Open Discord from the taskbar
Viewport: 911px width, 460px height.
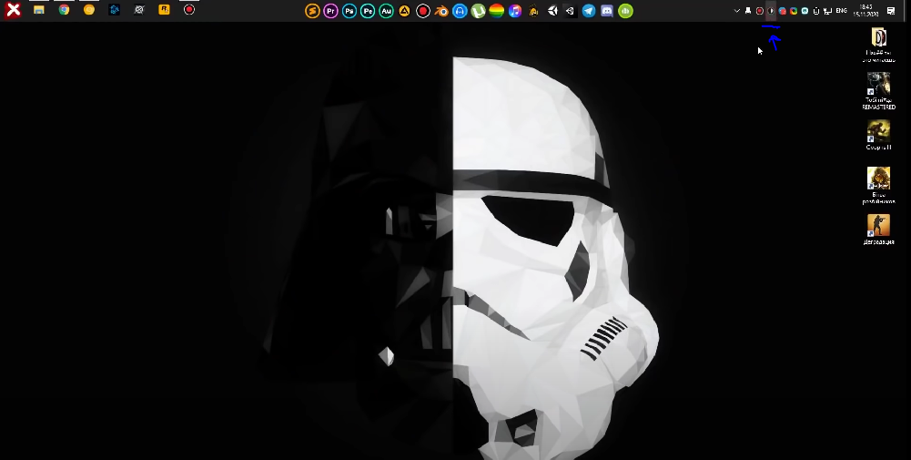[606, 11]
